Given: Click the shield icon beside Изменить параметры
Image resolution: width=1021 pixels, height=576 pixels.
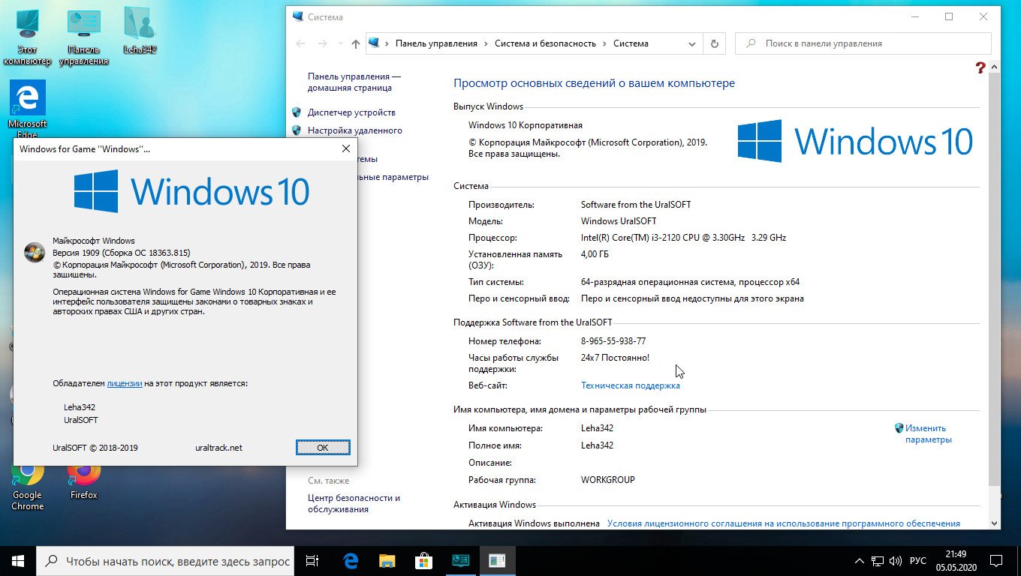Looking at the screenshot, I should point(899,428).
